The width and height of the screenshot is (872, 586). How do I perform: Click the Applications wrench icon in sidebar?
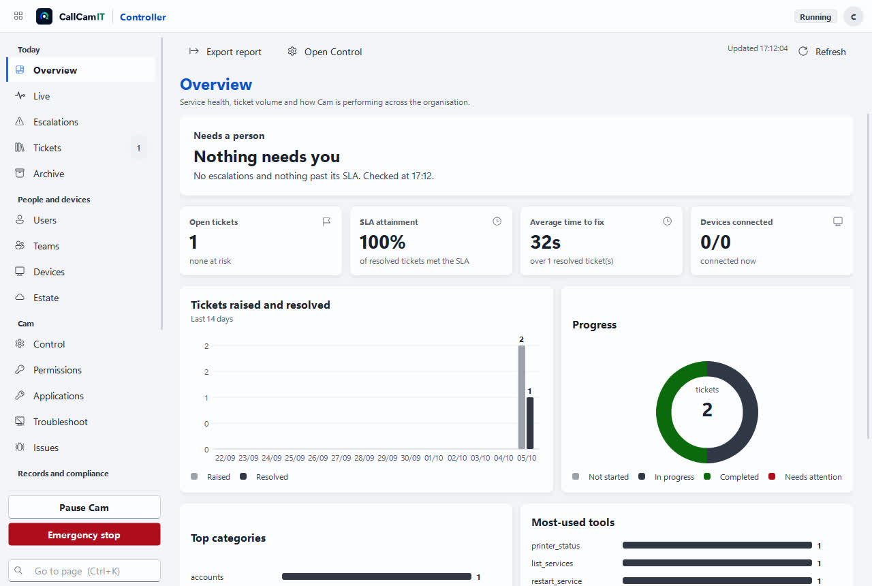pyautogui.click(x=20, y=396)
